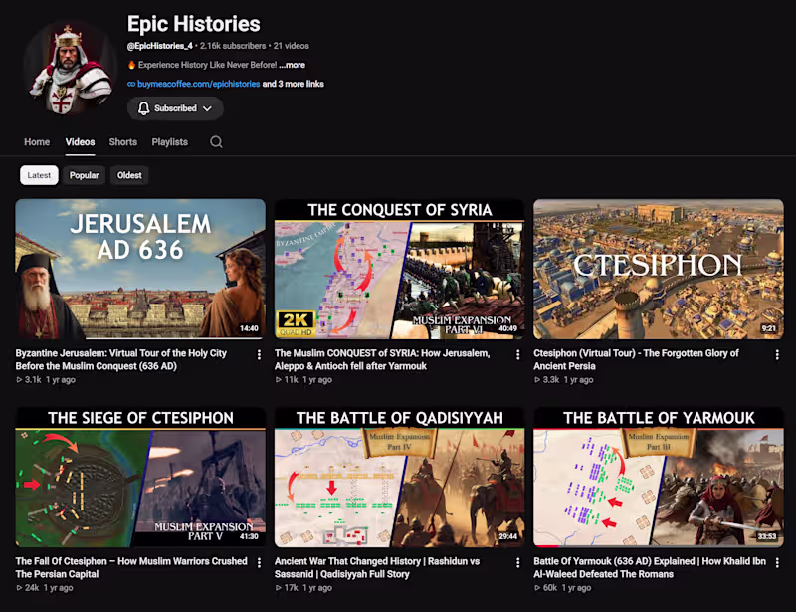
Task: Click the watched progress bar on Yarmouk thumbnail
Action: [x=545, y=546]
